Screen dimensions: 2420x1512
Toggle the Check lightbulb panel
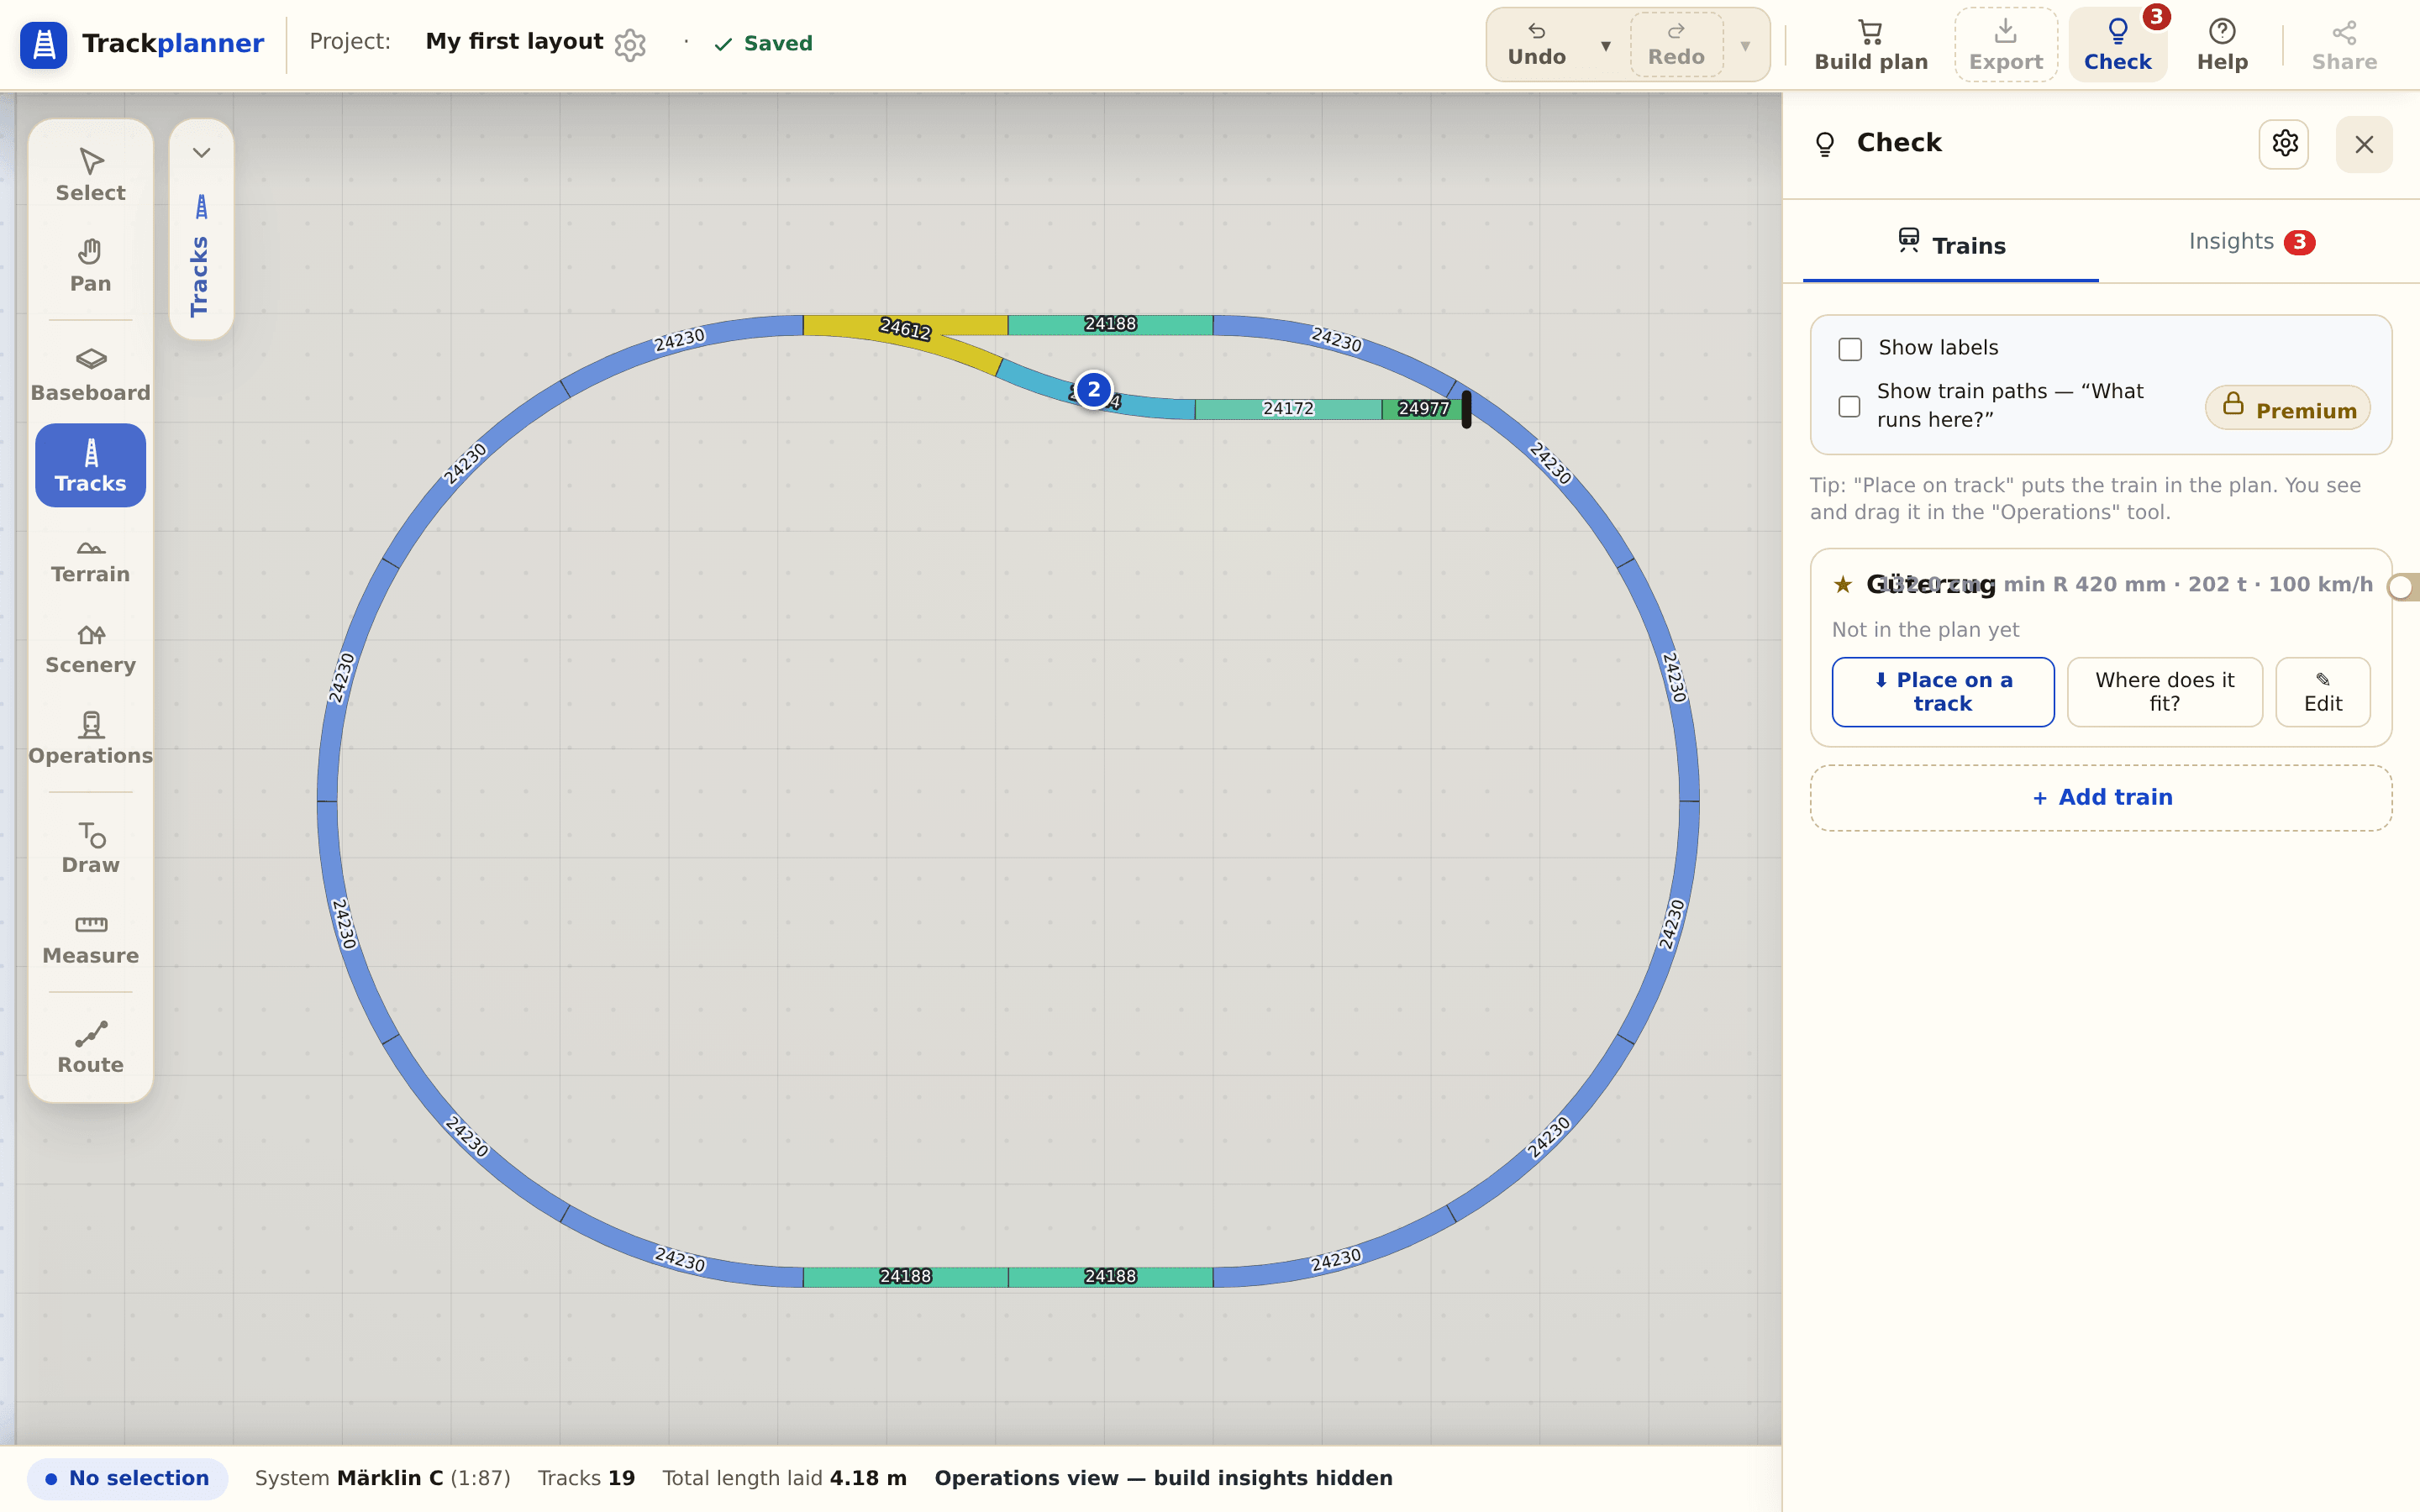point(2117,44)
